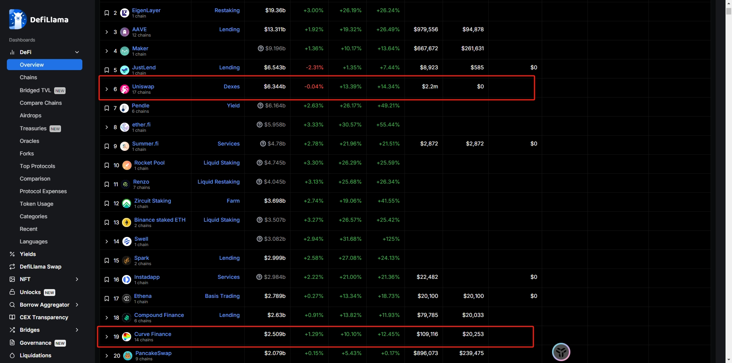Expand the Compound Finance row
The height and width of the screenshot is (363, 732).
pos(107,318)
